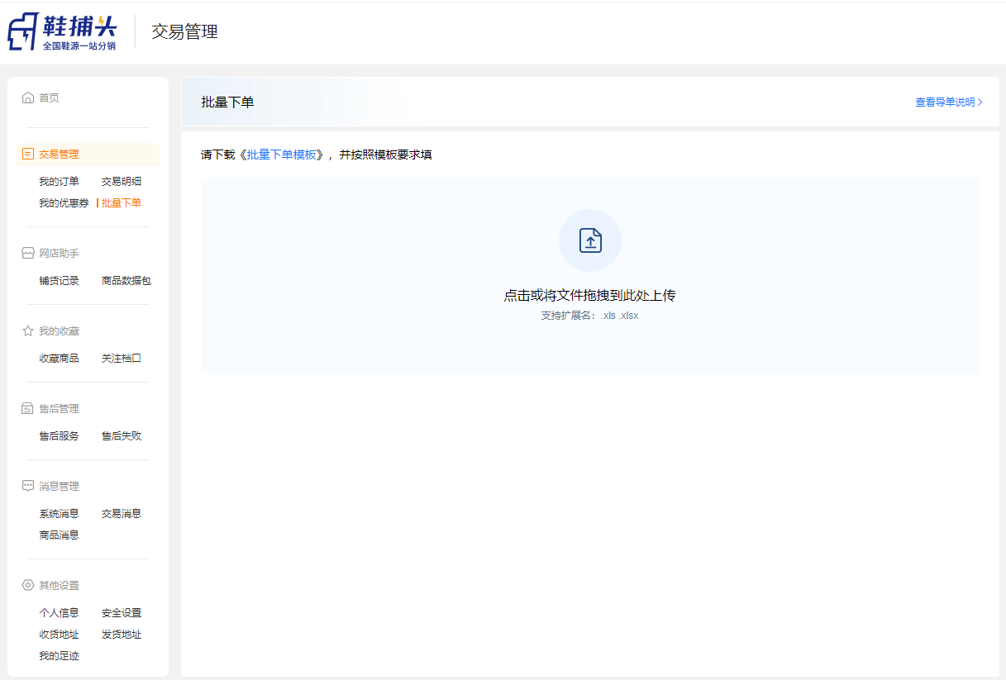Open 我的订单 in the sidebar
The image size is (1006, 680).
[x=59, y=182]
